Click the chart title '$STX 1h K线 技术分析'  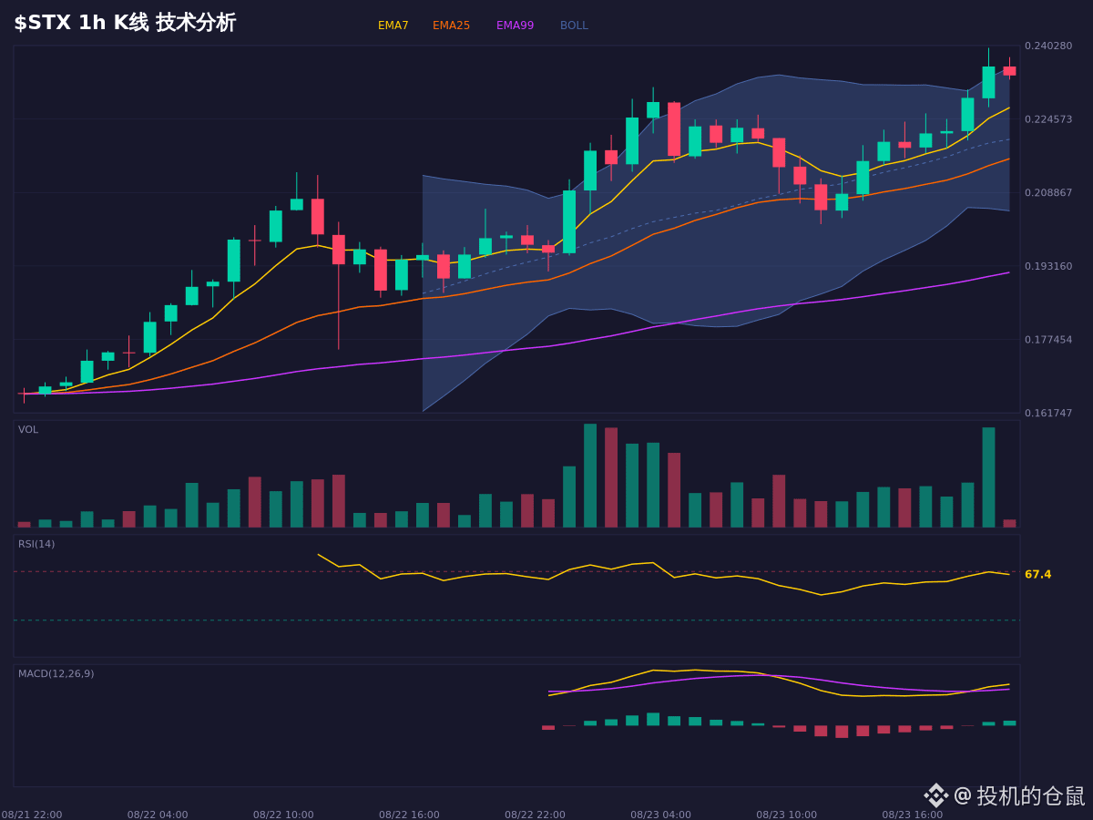point(125,23)
